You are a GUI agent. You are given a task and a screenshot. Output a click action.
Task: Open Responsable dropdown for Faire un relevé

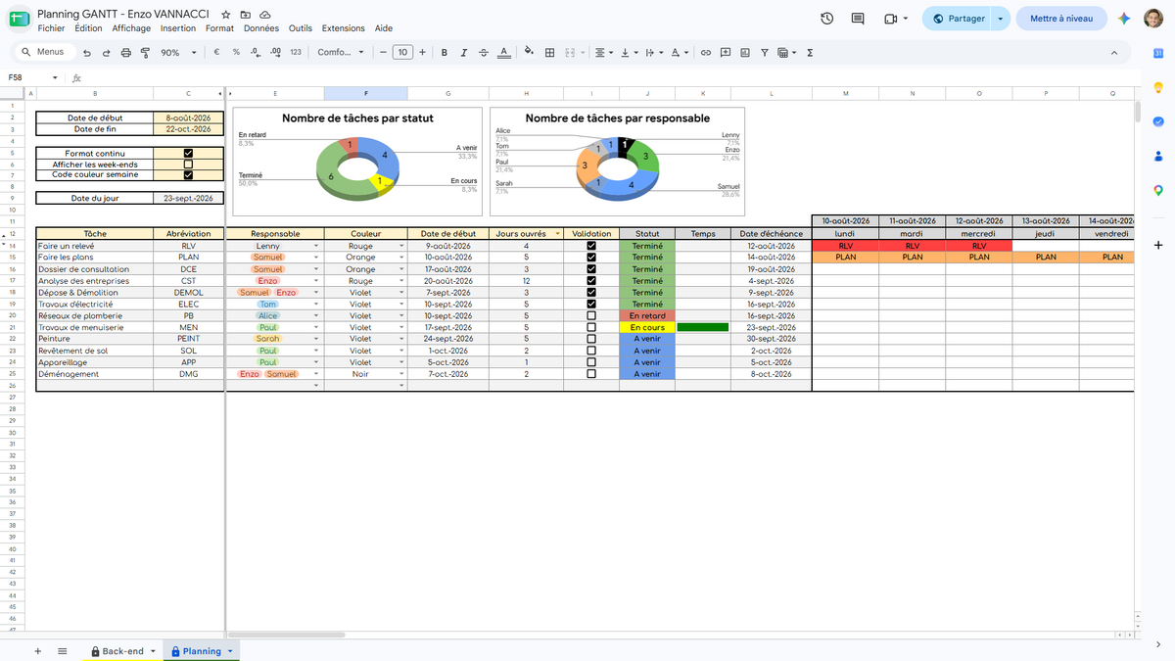315,246
